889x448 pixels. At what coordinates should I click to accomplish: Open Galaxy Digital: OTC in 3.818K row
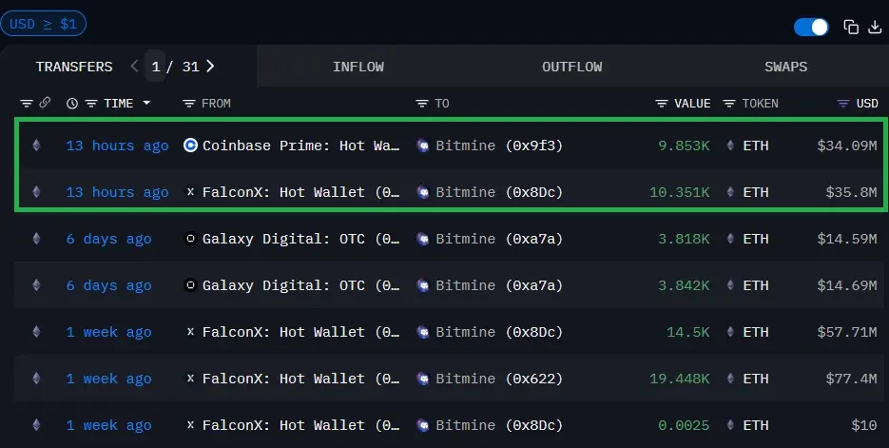pos(301,239)
